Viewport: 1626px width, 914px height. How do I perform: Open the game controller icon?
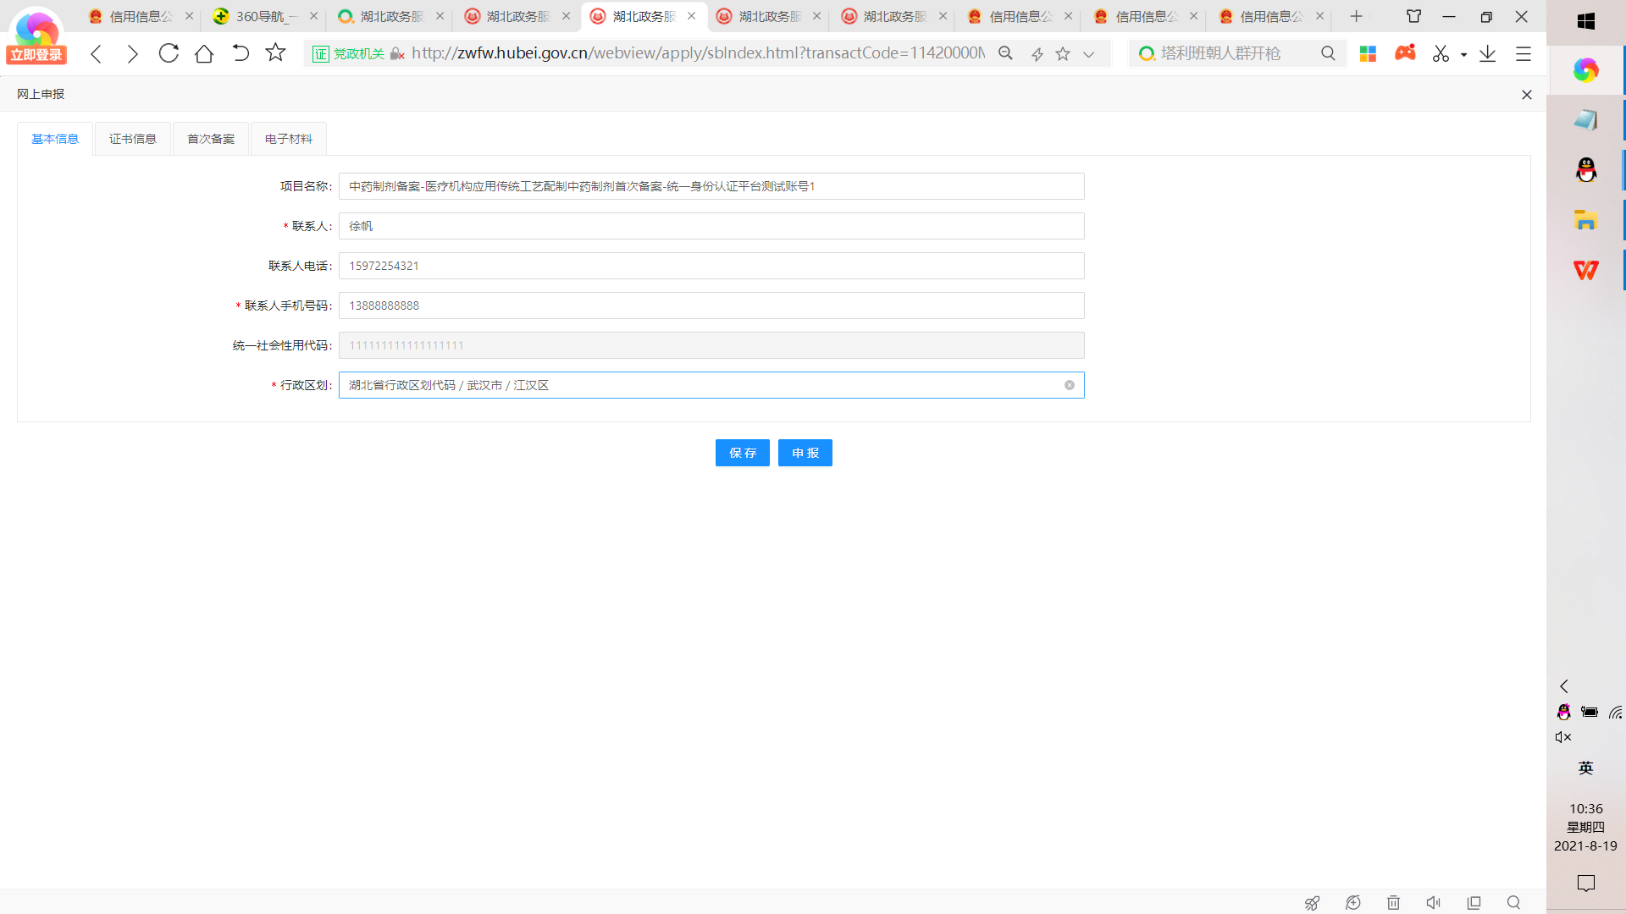[1405, 53]
